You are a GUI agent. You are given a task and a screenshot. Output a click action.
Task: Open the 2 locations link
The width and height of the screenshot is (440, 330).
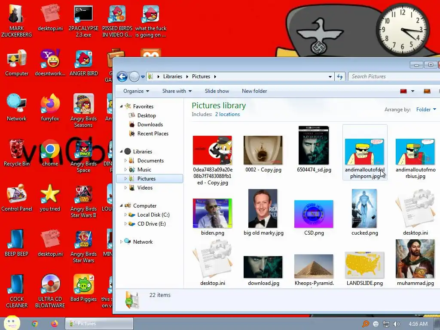point(227,114)
